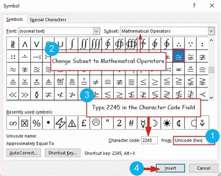The image size is (221, 176).
Task: Choose the single integral (∫) symbol
Action: (x=72, y=44)
